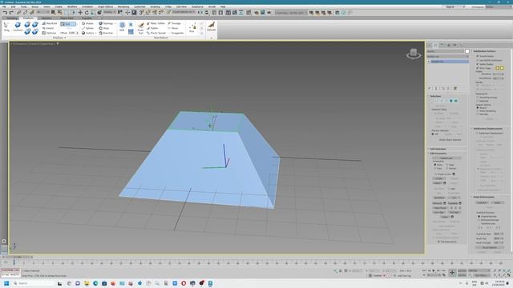The image size is (513, 288).
Task: Open the Rendering menu
Action: [x=123, y=6]
